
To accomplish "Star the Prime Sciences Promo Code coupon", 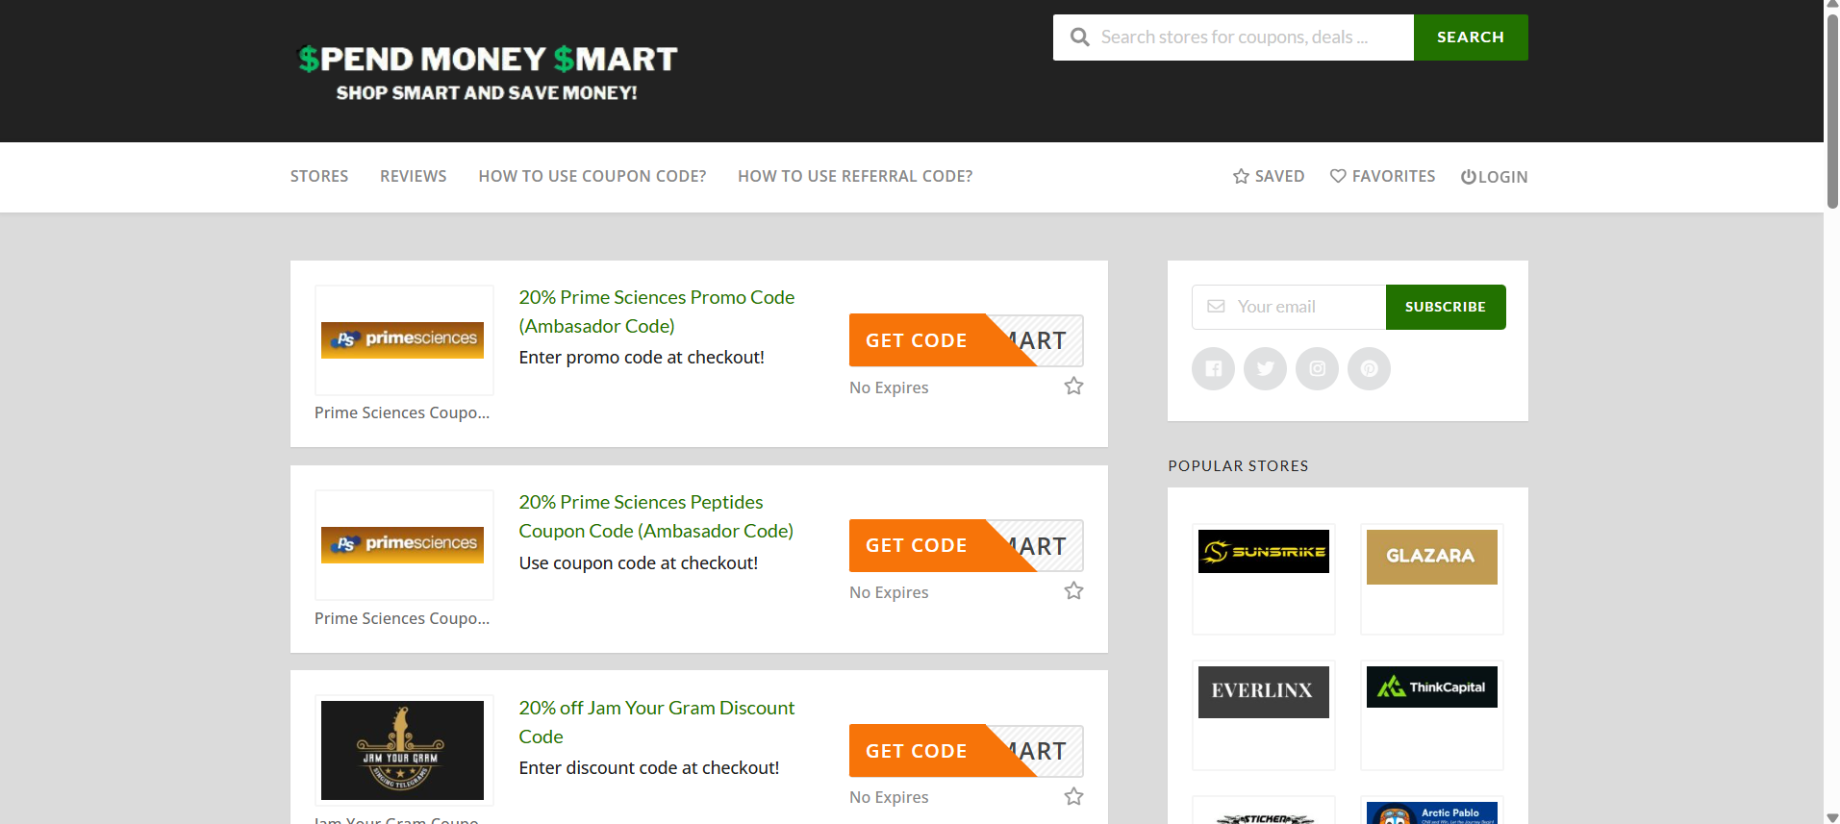I will pyautogui.click(x=1073, y=387).
